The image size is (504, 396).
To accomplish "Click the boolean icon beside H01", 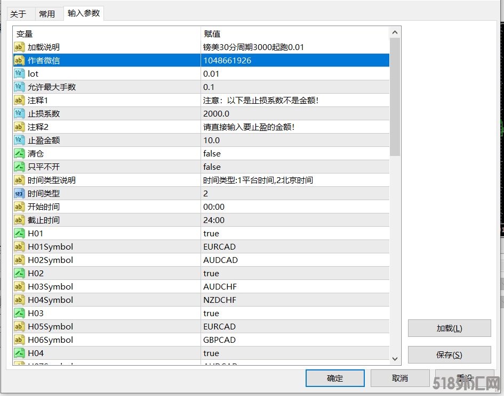I will (x=19, y=234).
